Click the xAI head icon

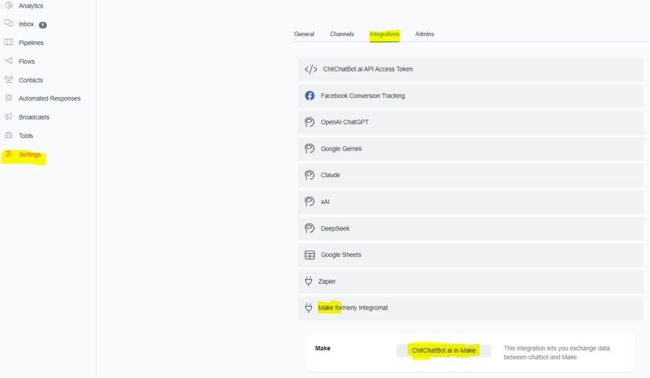coord(310,202)
